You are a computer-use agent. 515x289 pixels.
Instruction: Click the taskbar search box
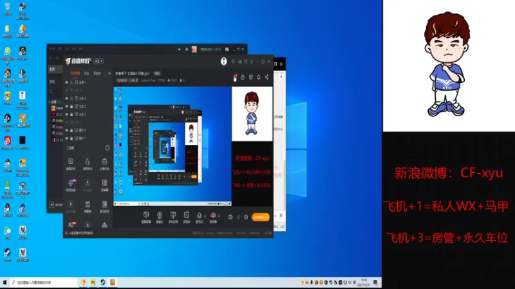pos(43,283)
